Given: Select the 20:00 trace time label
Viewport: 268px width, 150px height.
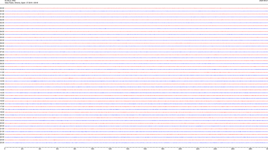Looking at the screenshot, I should (2, 123).
